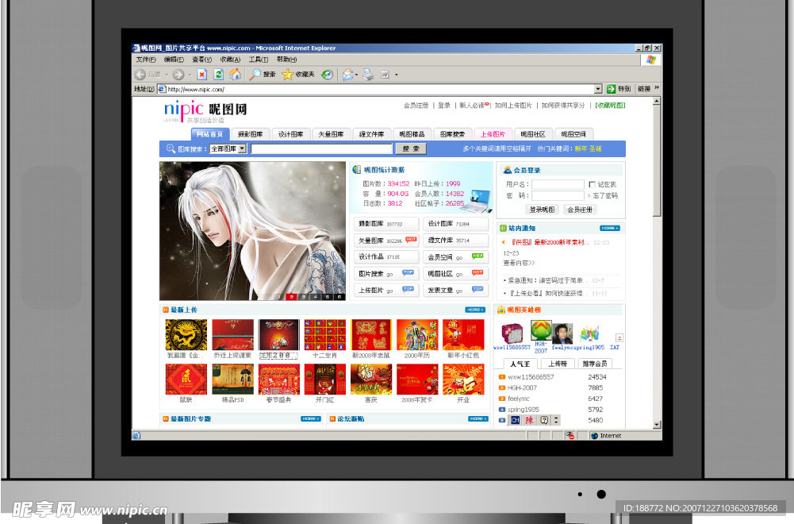This screenshot has height=524, width=794.
Task: Open the 文件(F) menu
Action: coord(146,60)
